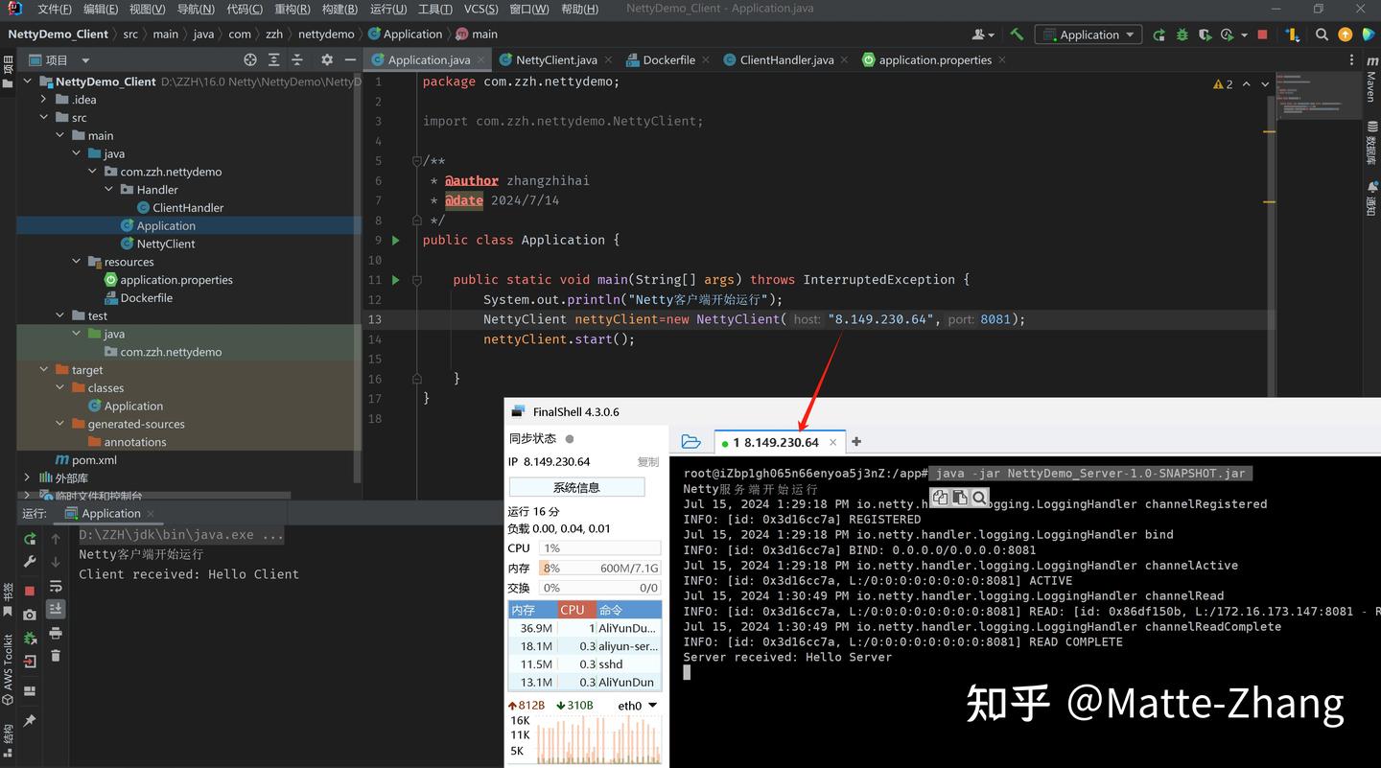Click the wrench settings icon in Run panel
Viewport: 1381px width, 768px height.
coord(30,563)
